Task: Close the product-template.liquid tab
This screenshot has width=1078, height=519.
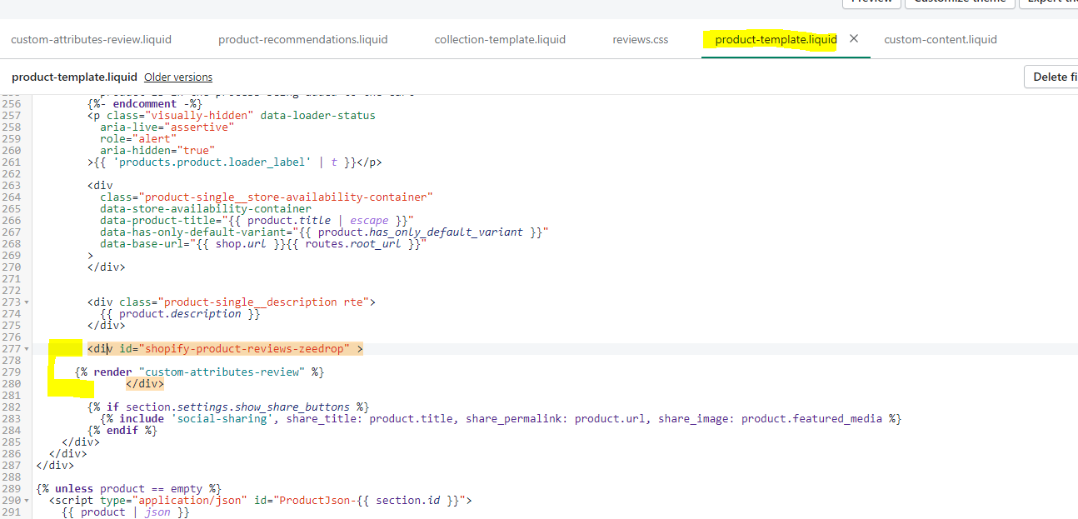Action: [x=853, y=38]
